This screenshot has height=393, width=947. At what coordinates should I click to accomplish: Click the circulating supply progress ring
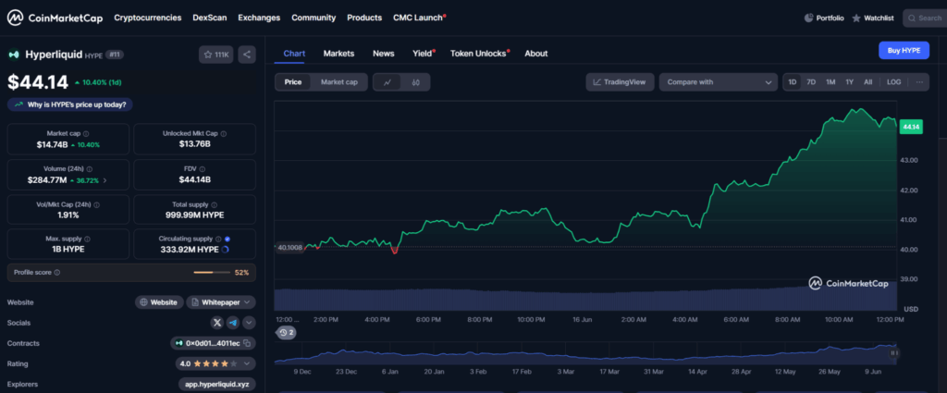pyautogui.click(x=226, y=250)
